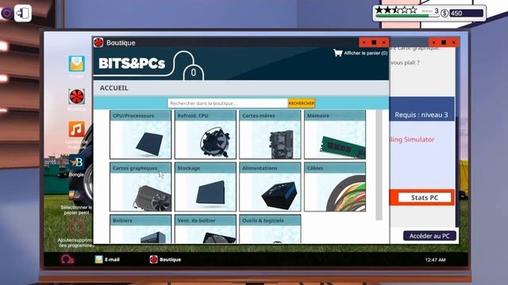This screenshot has width=508, height=285.
Task: Focus the shop search field
Action: (x=228, y=103)
